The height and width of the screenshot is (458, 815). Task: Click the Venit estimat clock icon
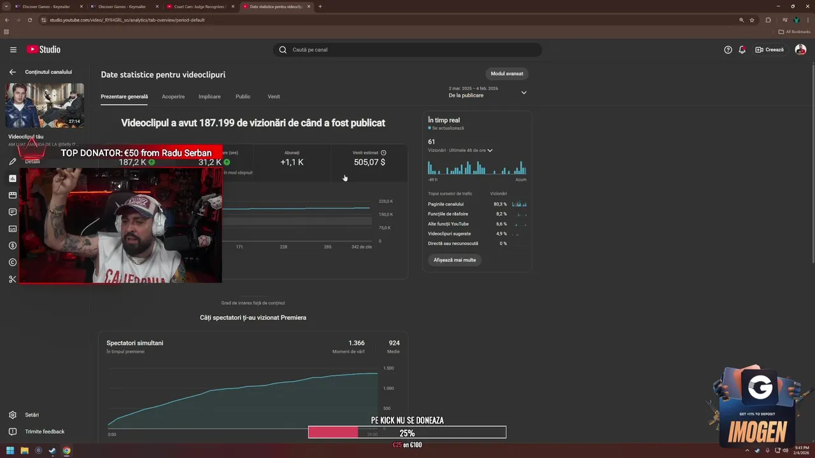383,153
